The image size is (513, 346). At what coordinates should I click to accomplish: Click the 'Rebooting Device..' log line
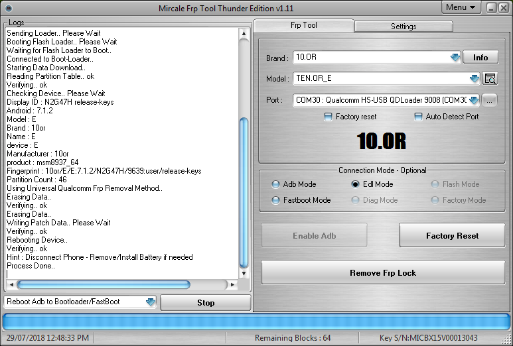(37, 240)
